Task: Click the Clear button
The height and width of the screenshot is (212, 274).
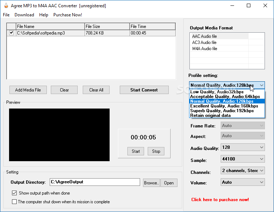Action: point(64,90)
